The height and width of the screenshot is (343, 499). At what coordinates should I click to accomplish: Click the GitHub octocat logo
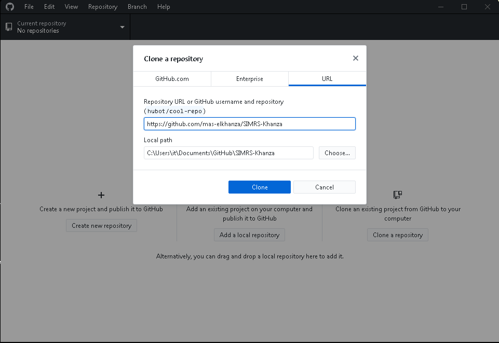(x=9, y=6)
